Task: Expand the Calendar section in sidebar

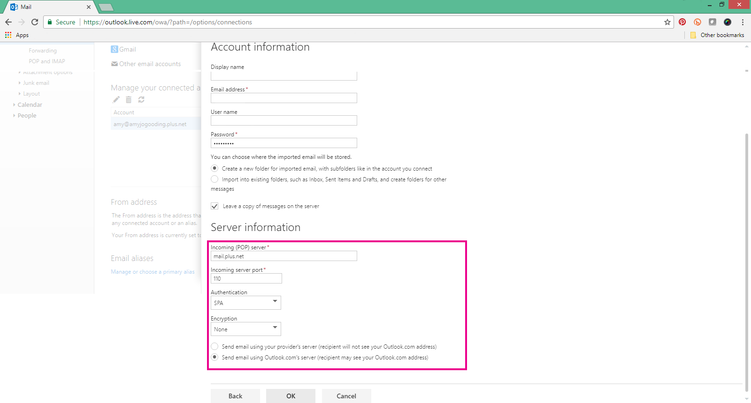Action: coord(30,105)
